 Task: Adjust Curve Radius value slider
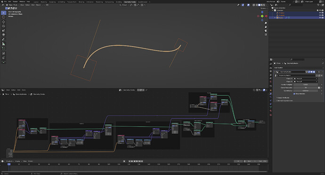click(306, 91)
